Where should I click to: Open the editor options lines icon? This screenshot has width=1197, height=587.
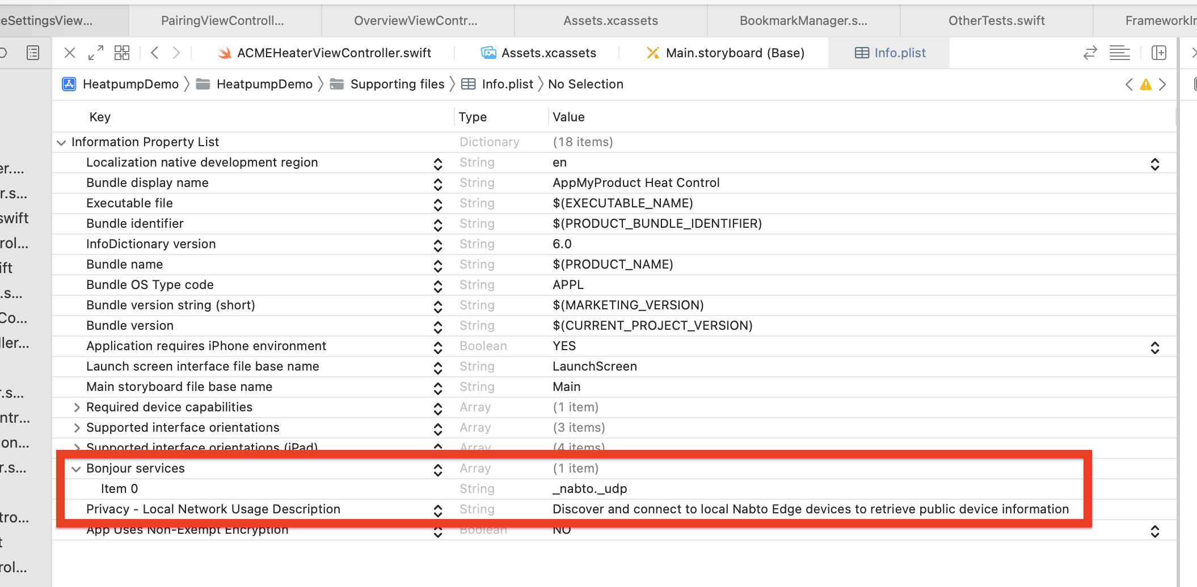[1119, 53]
